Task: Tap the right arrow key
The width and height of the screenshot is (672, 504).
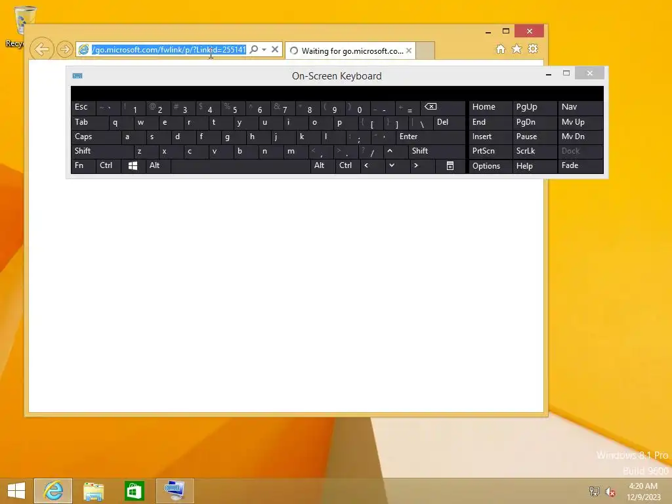Action: [x=422, y=166]
